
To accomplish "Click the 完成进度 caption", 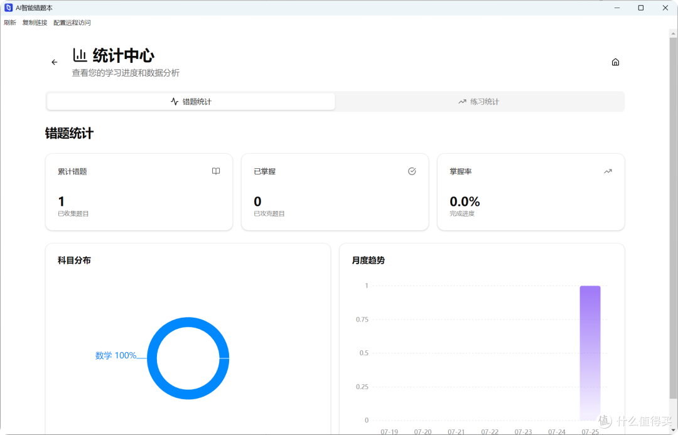I will [462, 213].
